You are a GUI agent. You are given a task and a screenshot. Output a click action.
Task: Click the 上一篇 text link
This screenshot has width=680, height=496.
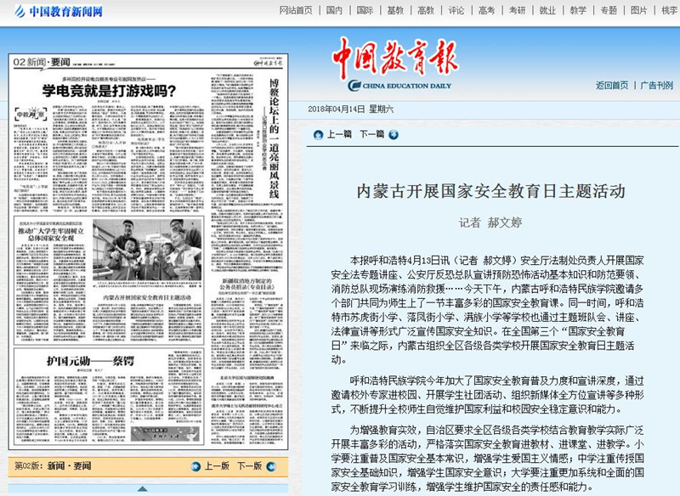point(339,134)
